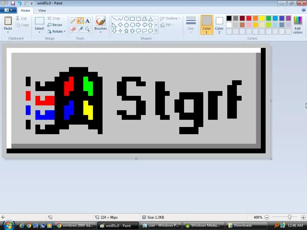Image resolution: width=307 pixels, height=230 pixels.
Task: Click the Crop button
Action: coord(54,18)
